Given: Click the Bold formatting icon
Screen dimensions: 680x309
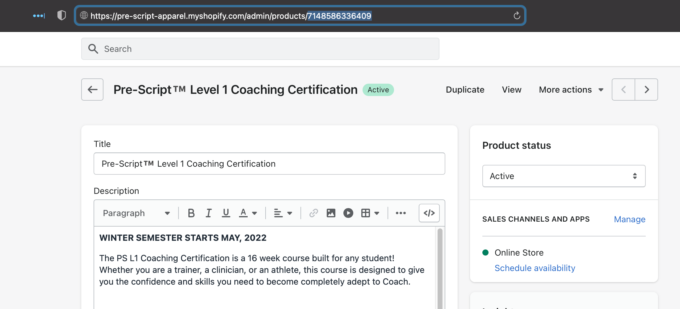Looking at the screenshot, I should coord(191,213).
